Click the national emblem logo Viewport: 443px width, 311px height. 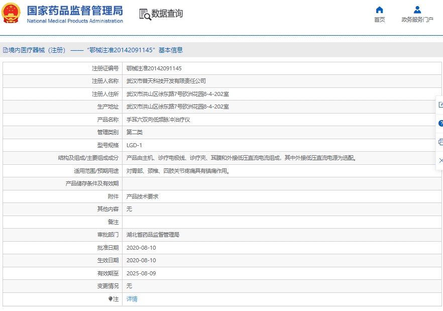tap(11, 13)
